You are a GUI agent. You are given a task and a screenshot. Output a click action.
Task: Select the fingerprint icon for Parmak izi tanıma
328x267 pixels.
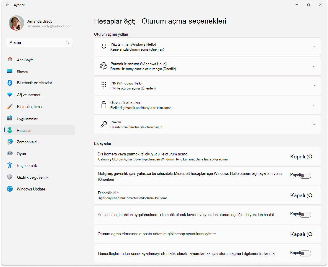pyautogui.click(x=104, y=66)
